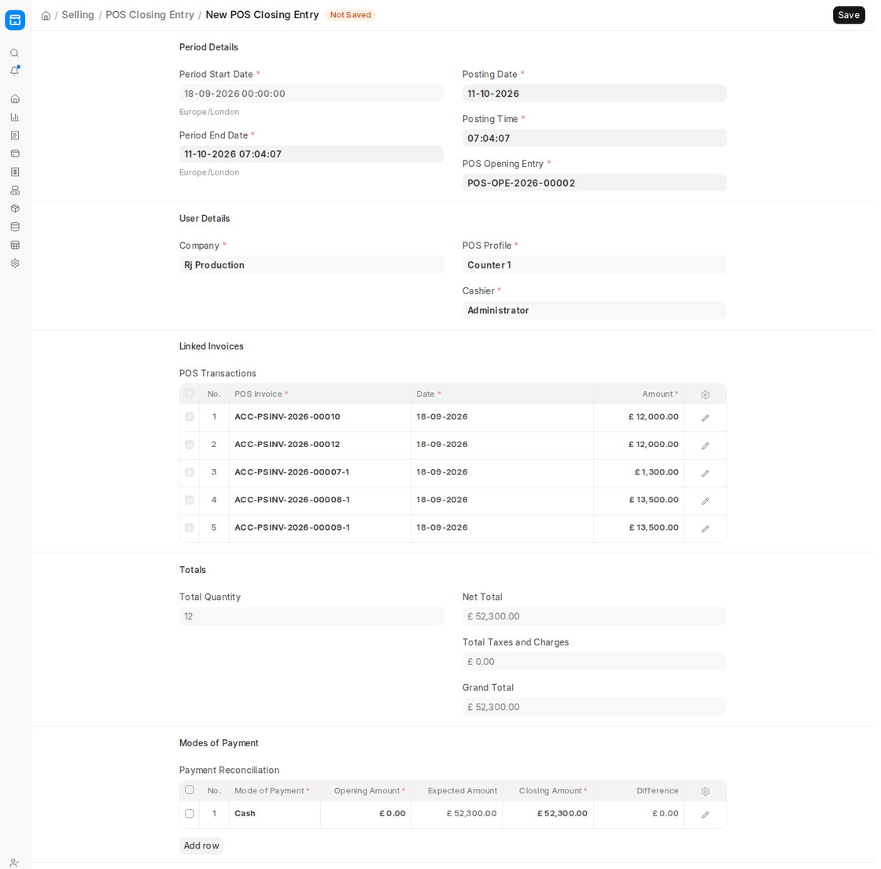Check the row for ACC-PSINV-2026-00012
Viewport: 881px width, 869px height.
190,445
